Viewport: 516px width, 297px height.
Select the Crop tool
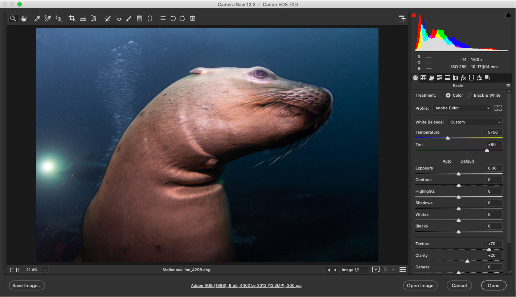[x=72, y=18]
